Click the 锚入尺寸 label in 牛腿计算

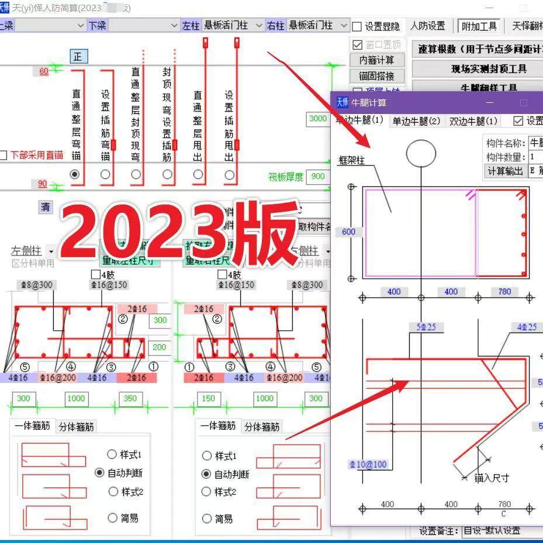(492, 478)
